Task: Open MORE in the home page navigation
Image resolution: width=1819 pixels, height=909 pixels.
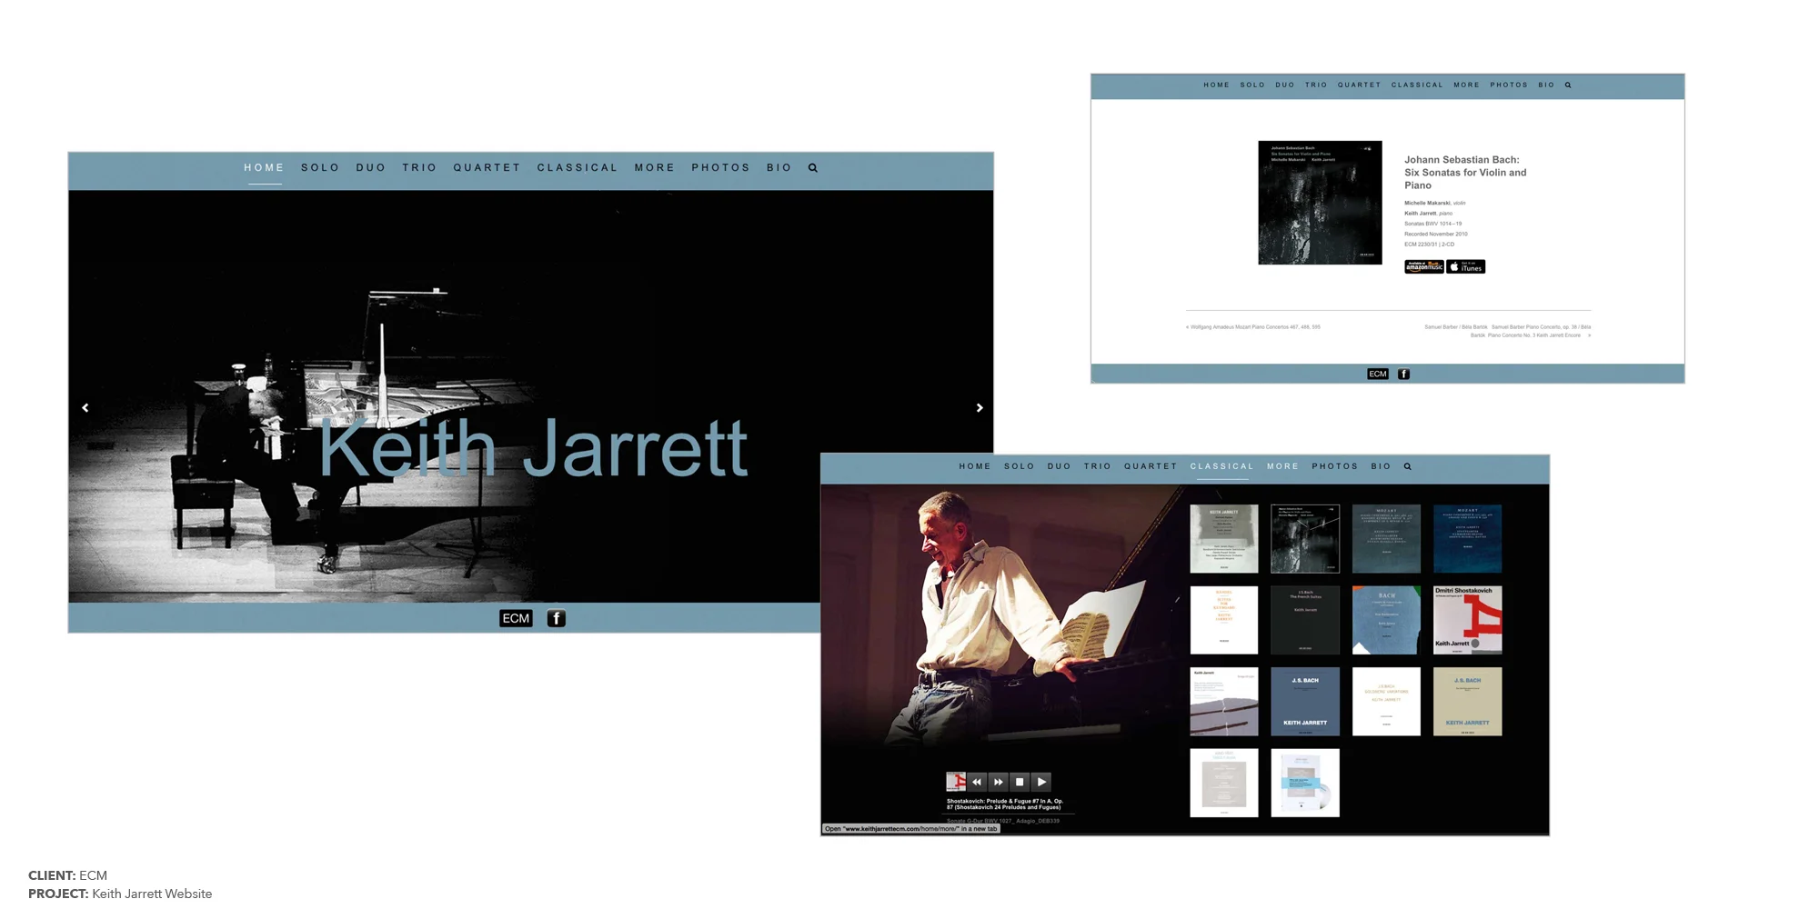Action: [655, 168]
